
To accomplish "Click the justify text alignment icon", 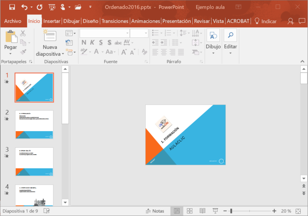I will coord(181,52).
